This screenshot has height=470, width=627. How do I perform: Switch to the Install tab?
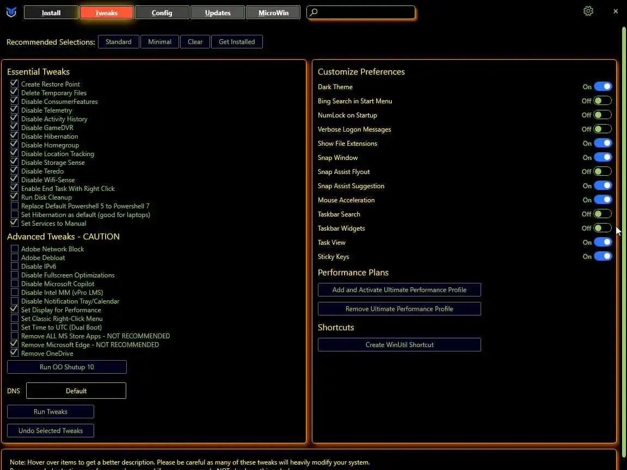point(51,13)
